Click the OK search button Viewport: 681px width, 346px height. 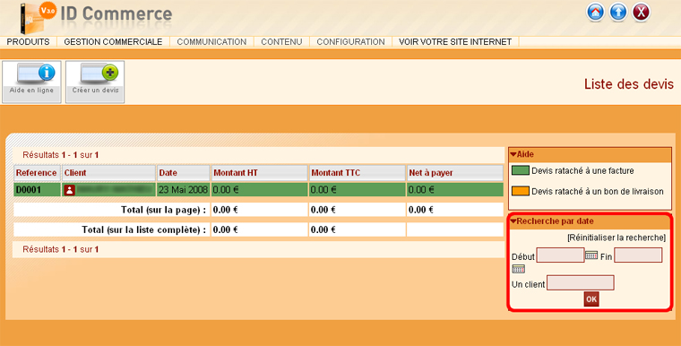(591, 299)
